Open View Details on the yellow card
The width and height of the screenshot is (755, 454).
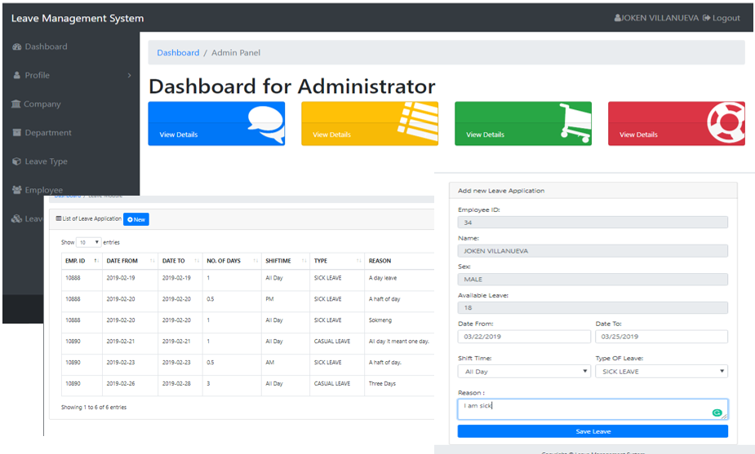click(x=331, y=134)
